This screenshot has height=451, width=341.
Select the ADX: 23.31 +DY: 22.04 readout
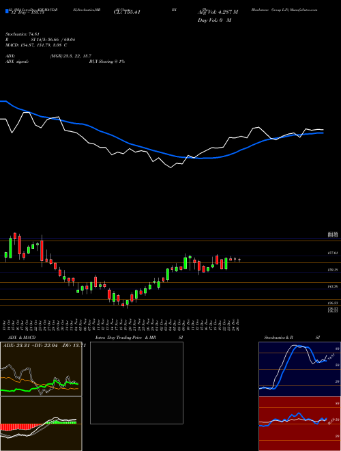pos(31,346)
